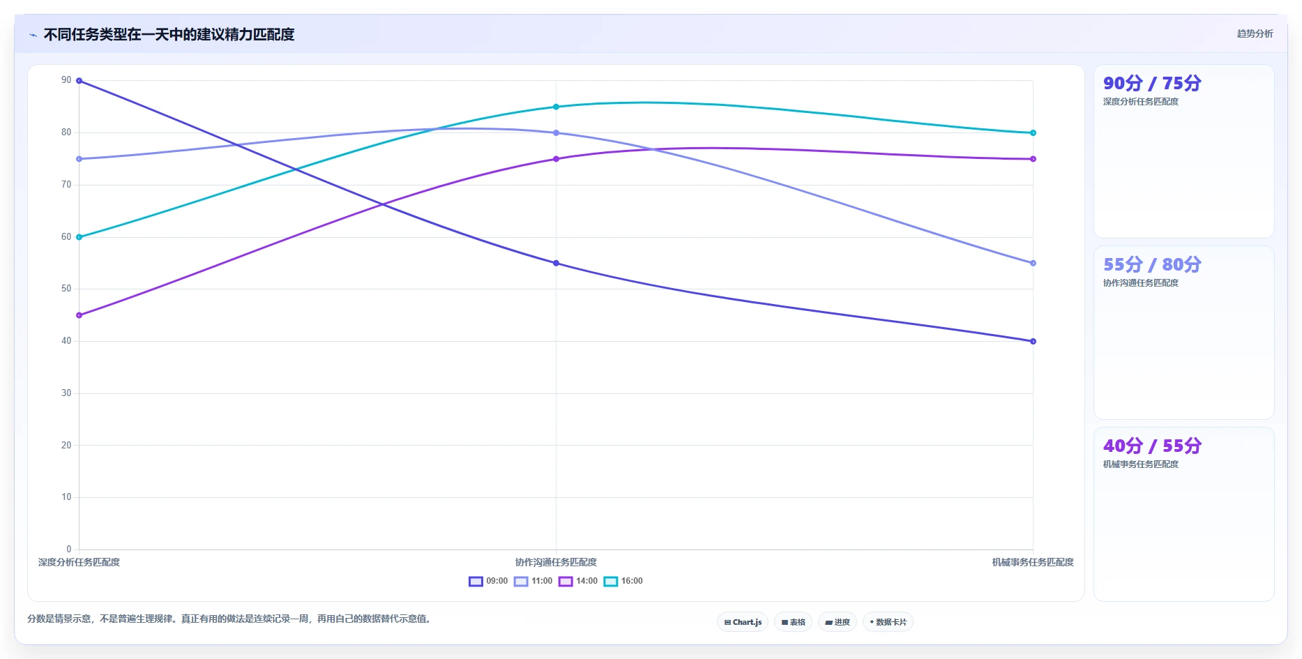Click the 14:00 line point at 机械事务 (75)
Image resolution: width=1302 pixels, height=659 pixels.
1033,159
